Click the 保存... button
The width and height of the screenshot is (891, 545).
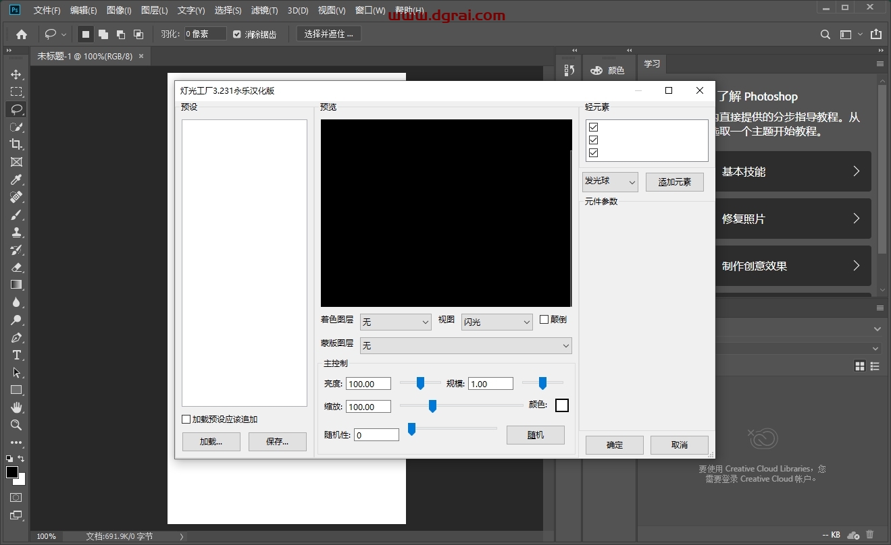tap(278, 442)
